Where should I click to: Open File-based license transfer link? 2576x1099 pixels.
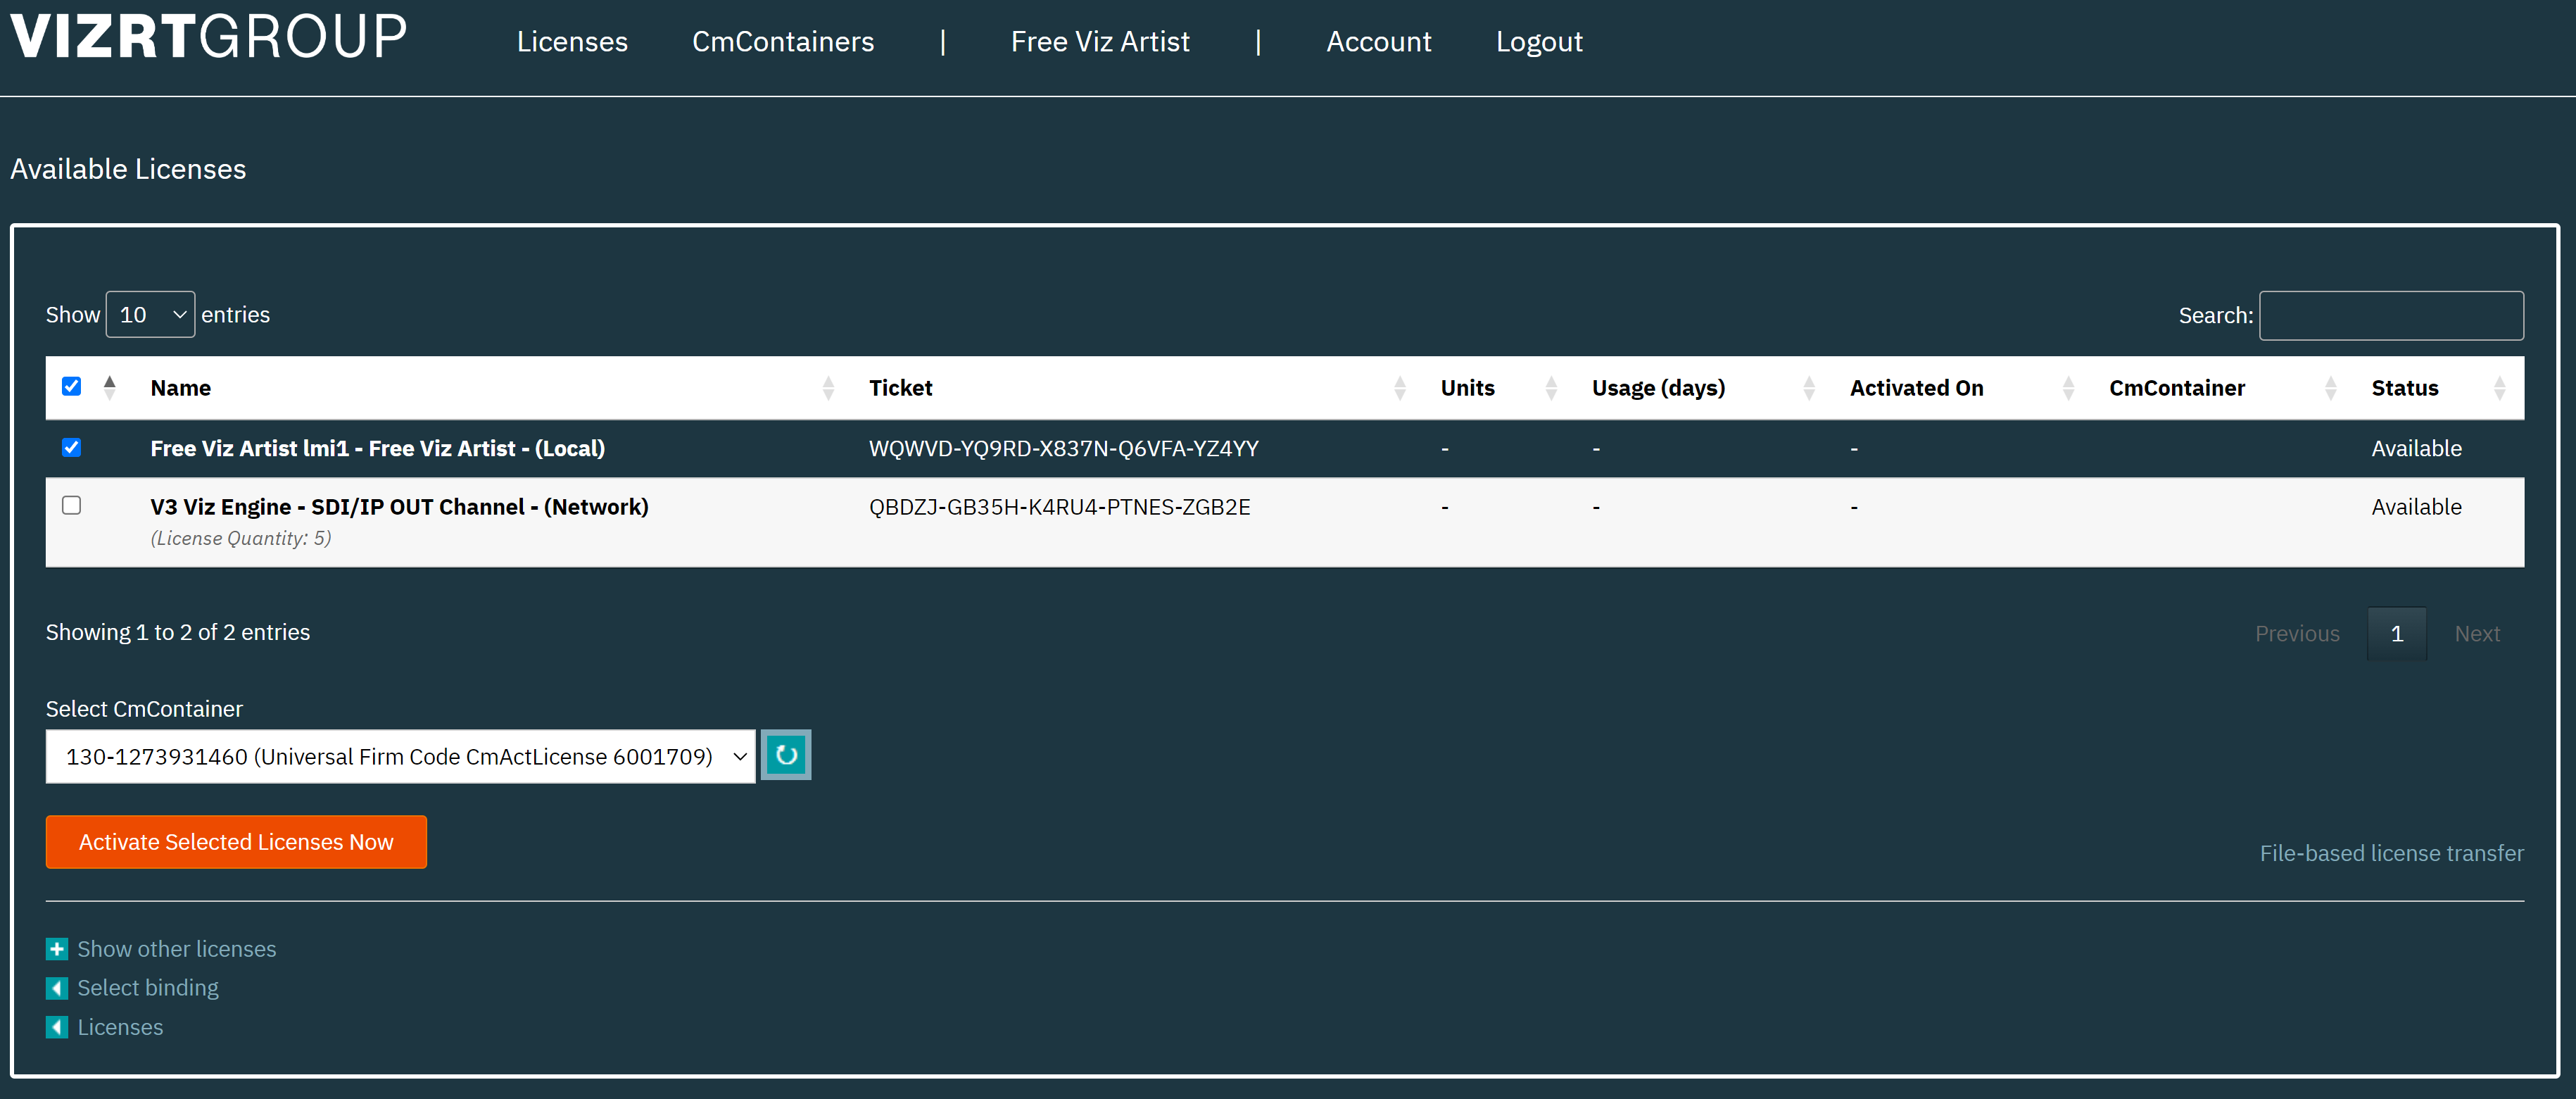click(x=2391, y=853)
